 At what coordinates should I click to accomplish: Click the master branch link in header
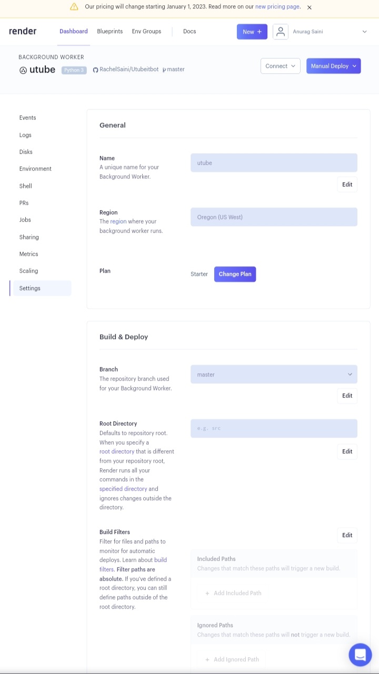[x=174, y=70]
